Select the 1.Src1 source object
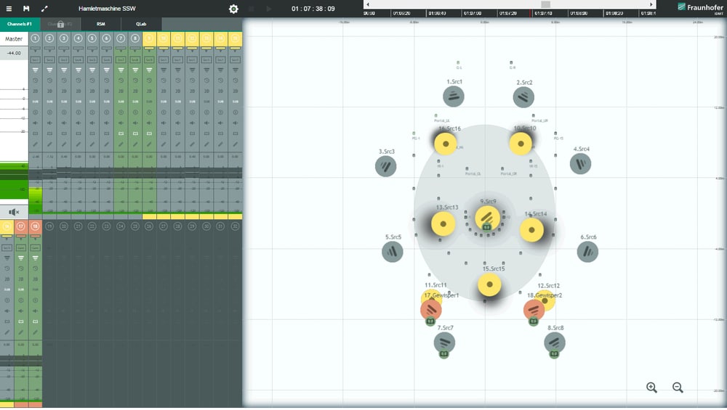The height and width of the screenshot is (410, 727). click(454, 96)
